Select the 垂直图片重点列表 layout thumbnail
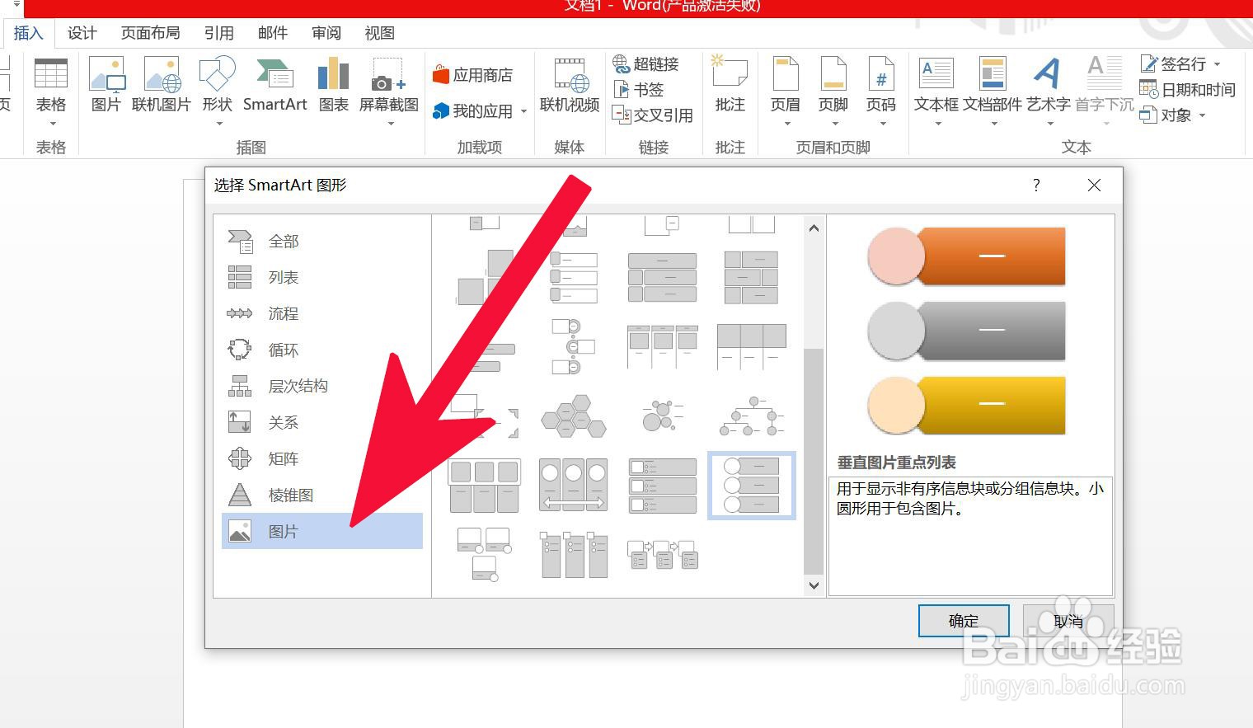The width and height of the screenshot is (1253, 728). [x=751, y=485]
